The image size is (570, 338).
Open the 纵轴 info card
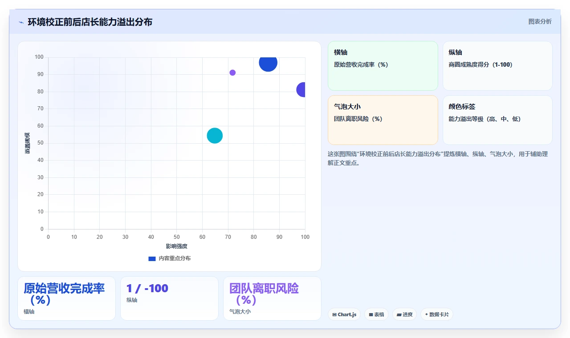tap(497, 66)
